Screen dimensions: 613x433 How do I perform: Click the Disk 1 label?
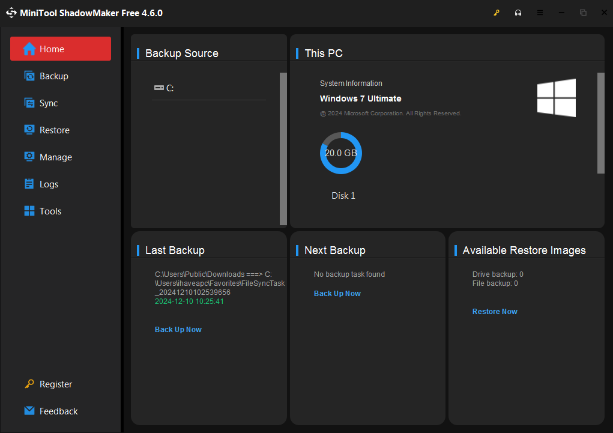[x=343, y=196]
